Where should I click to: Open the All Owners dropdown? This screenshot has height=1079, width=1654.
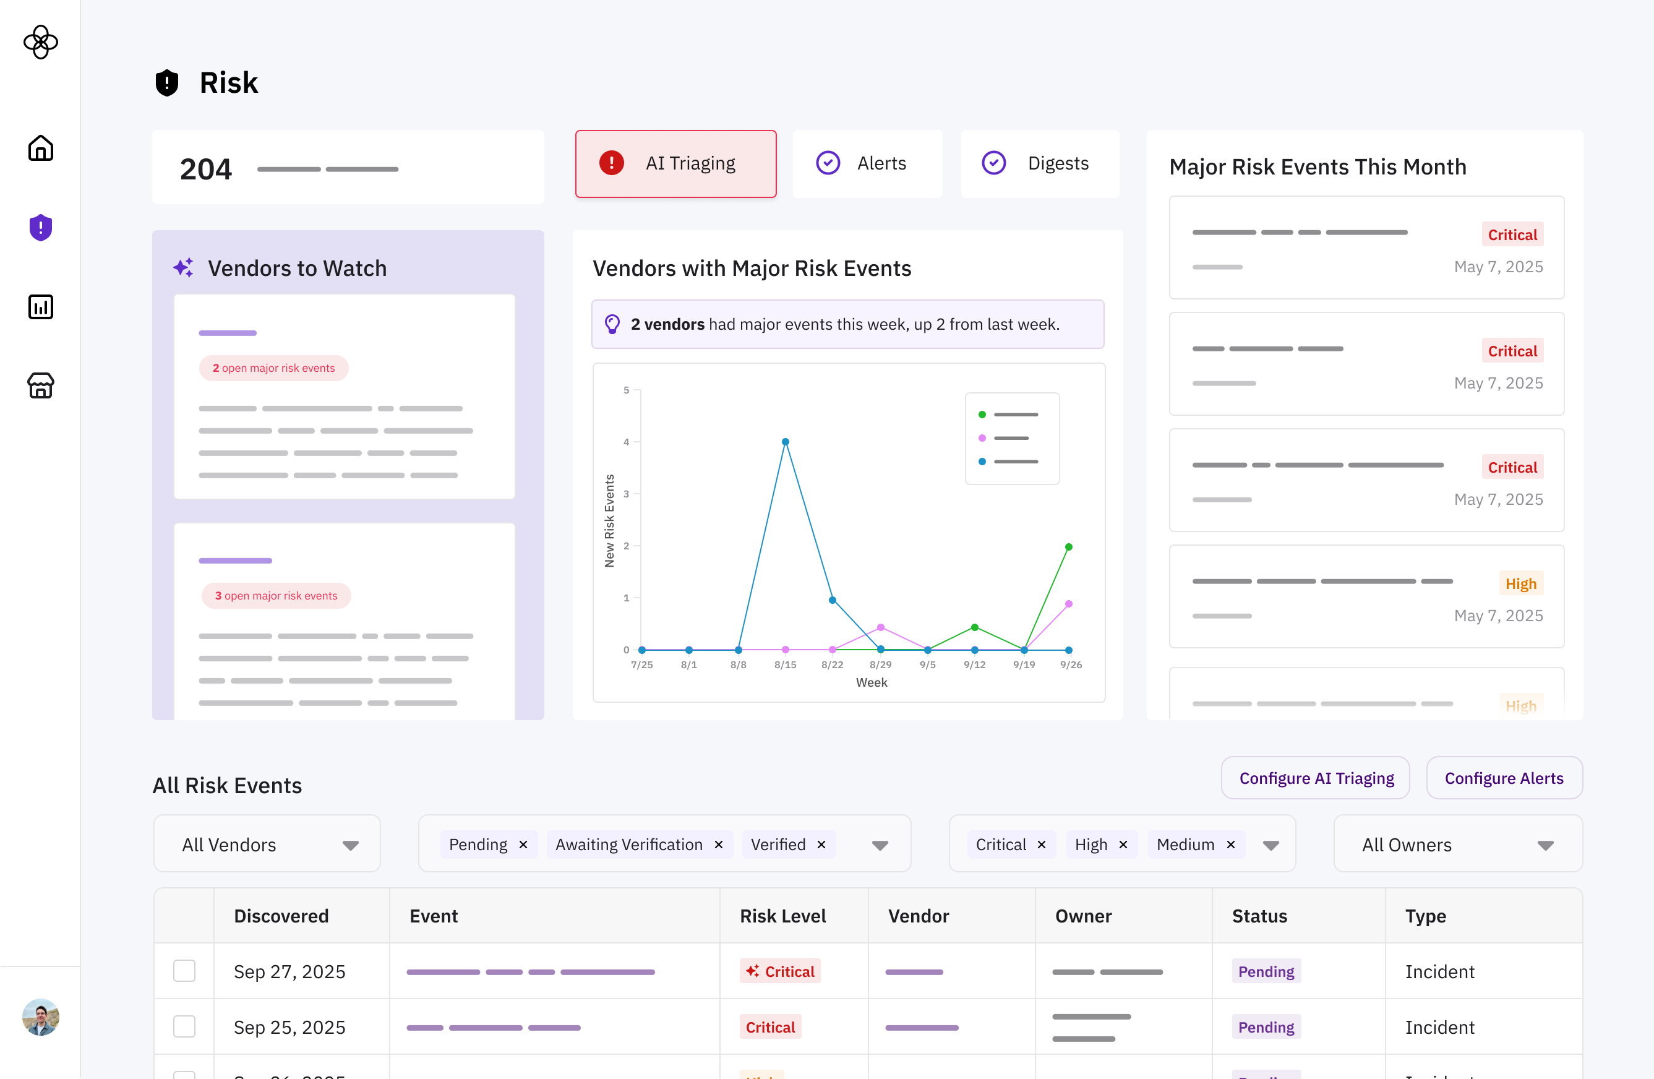[x=1545, y=845]
